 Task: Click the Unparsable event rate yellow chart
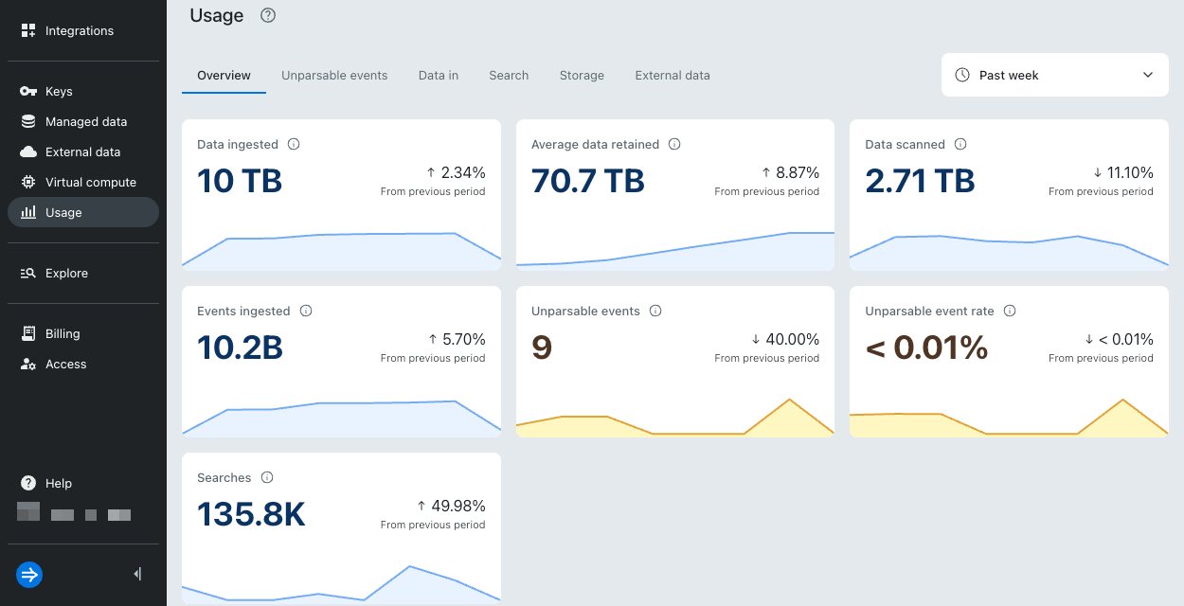1009,417
